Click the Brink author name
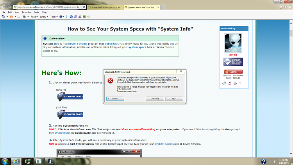Image resolution: width=293 pixels, height=165 pixels. 233,55
